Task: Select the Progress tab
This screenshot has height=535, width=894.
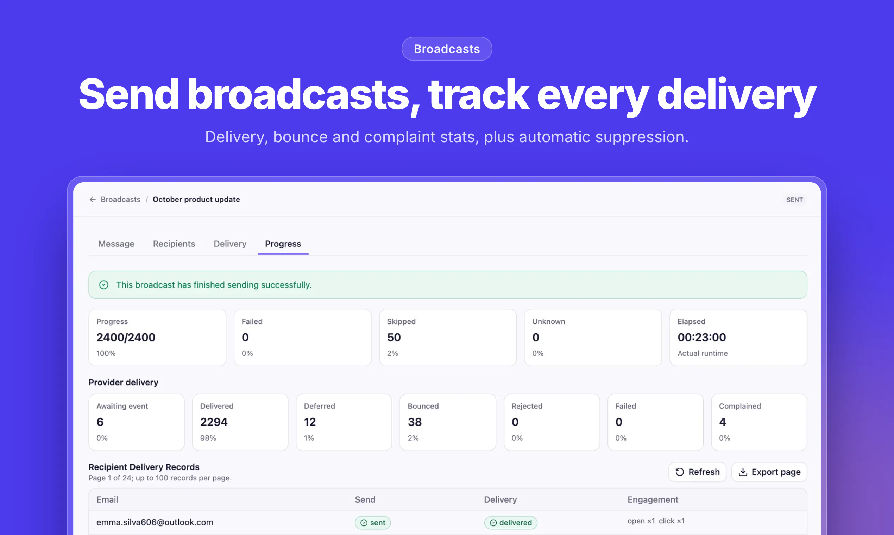Action: [283, 244]
